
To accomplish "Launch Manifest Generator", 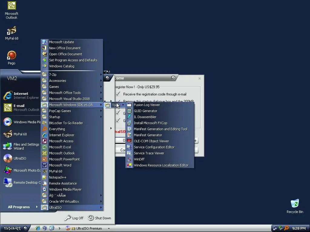I will click(x=160, y=135).
